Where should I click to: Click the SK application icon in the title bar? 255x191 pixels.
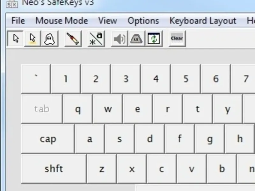pos(12,4)
